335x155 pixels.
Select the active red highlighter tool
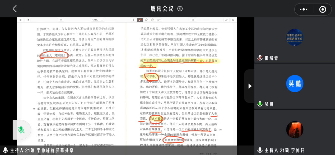click(140, 20)
